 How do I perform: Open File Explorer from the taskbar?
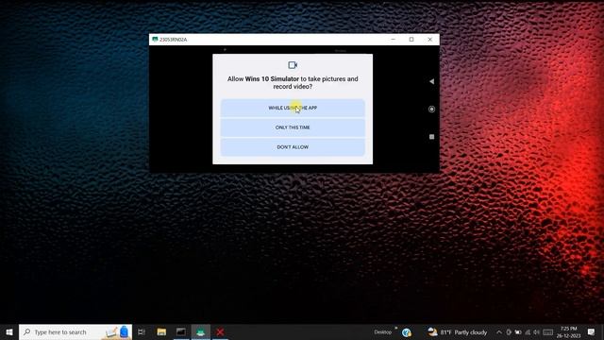click(x=161, y=331)
